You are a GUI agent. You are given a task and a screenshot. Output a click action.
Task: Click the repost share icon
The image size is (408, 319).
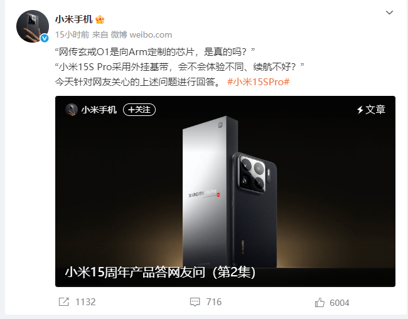[64, 302]
